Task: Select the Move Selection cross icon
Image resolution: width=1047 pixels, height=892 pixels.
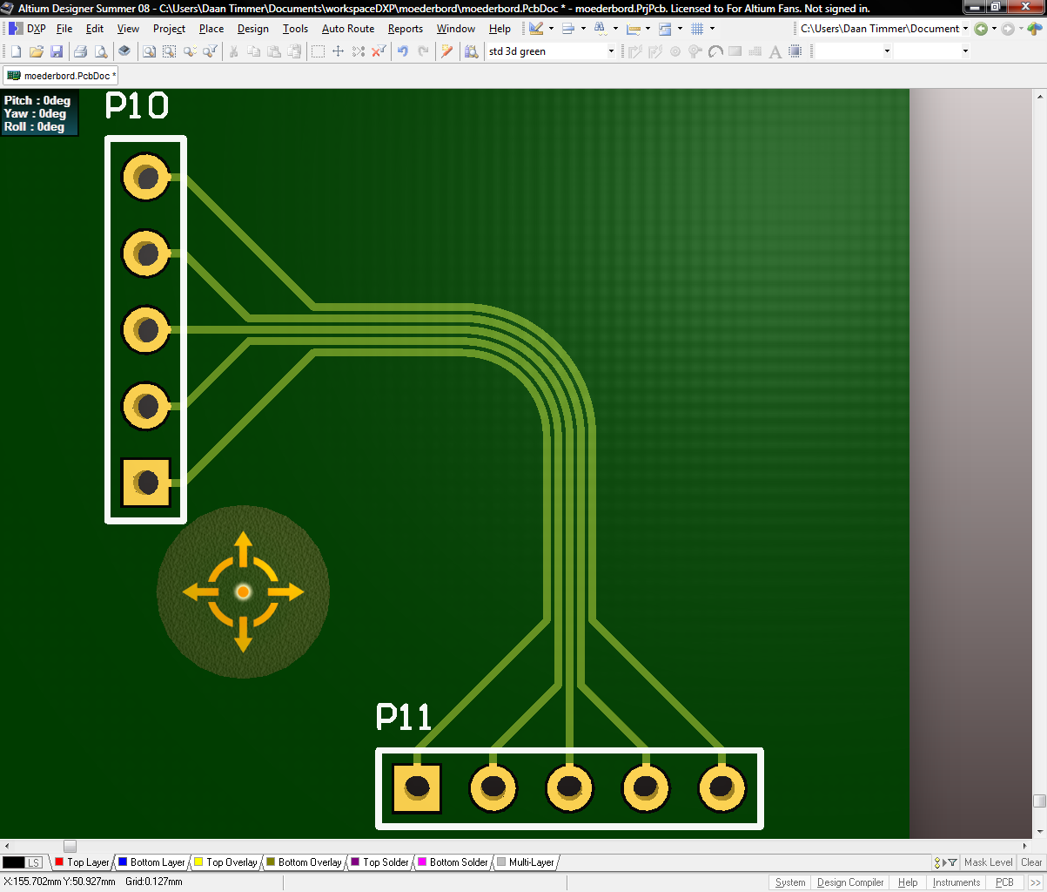Action: [x=338, y=51]
